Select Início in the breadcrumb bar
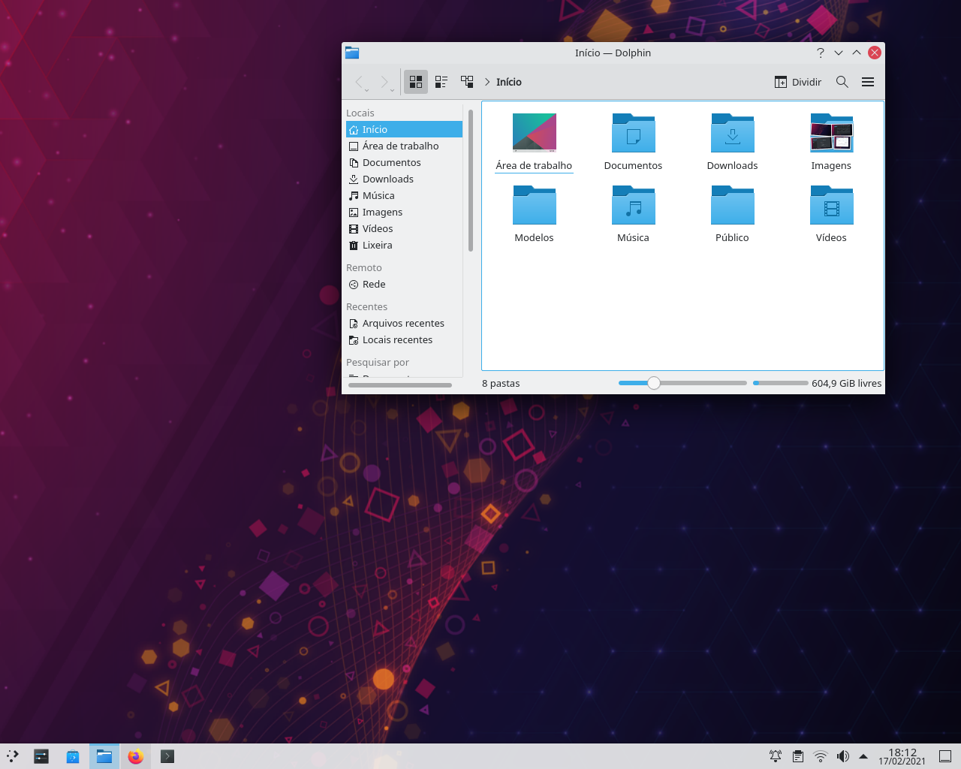The height and width of the screenshot is (769, 961). (509, 82)
